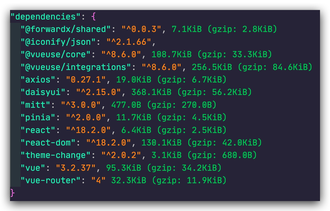
Task: Click the "@forwardx/shared" package name
Action: click(66, 29)
